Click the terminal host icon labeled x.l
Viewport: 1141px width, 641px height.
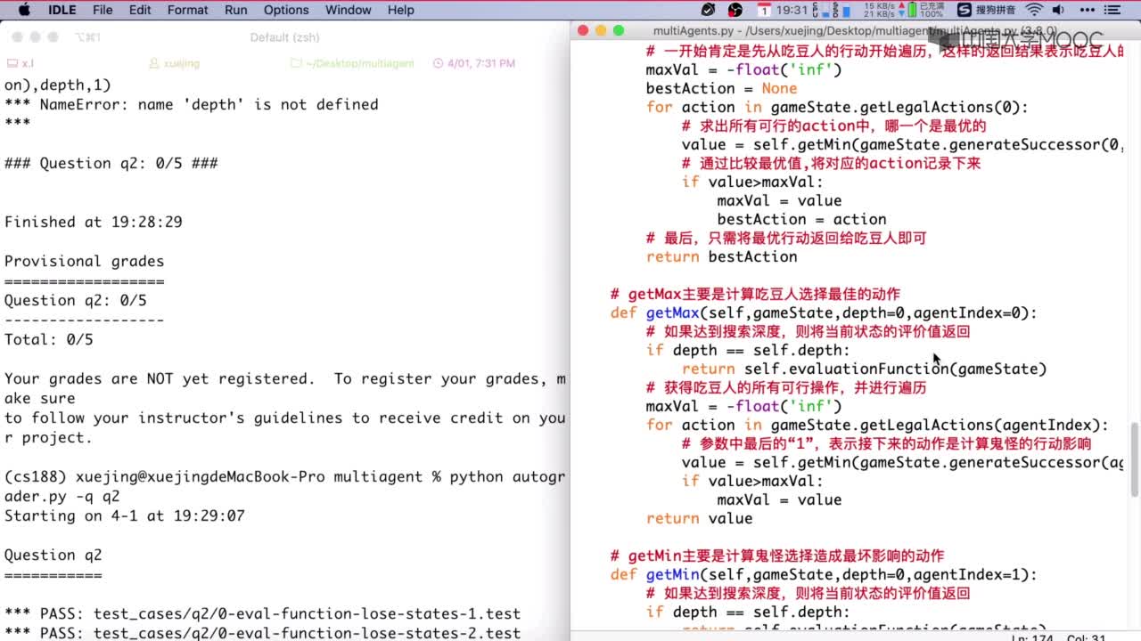pos(21,64)
